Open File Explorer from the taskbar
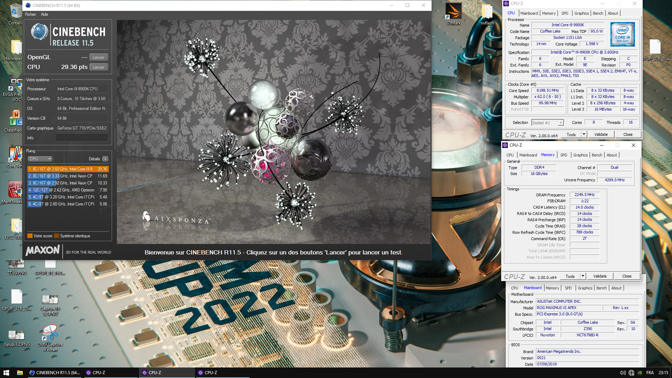 20,373
